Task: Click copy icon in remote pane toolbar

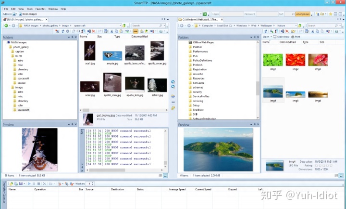Action: tap(116, 31)
